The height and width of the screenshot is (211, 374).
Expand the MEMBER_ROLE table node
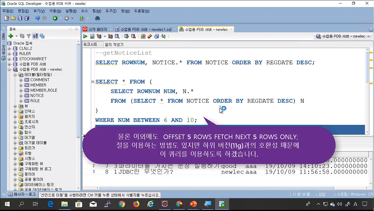tap(21, 90)
